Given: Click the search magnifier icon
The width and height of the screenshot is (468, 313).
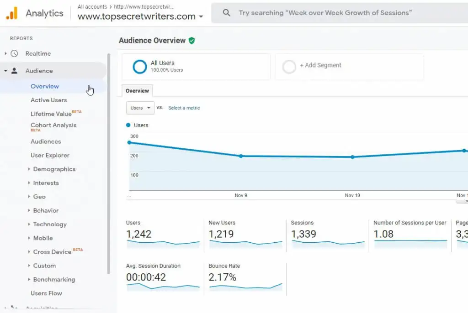Looking at the screenshot, I should pos(227,13).
